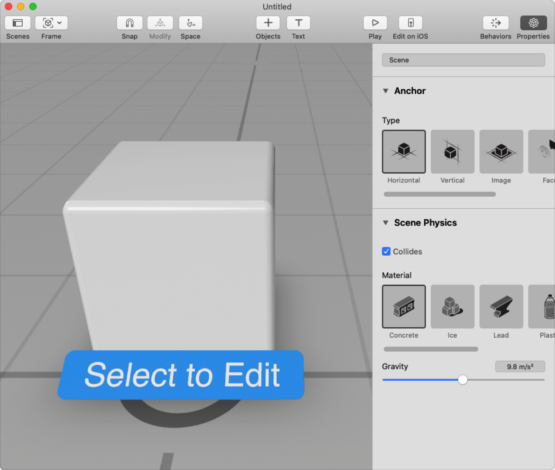Select the Horizontal anchor type

pos(404,152)
